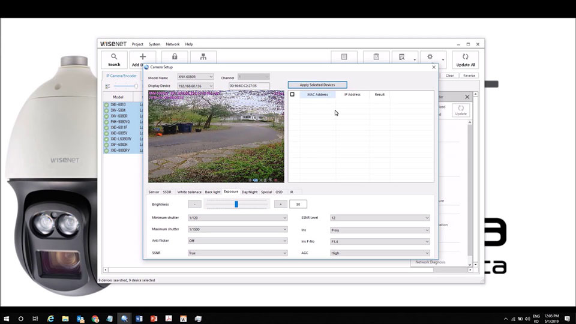Image resolution: width=576 pixels, height=324 pixels.
Task: Tick the select-all checkbox beside MAC Address
Action: (x=292, y=94)
